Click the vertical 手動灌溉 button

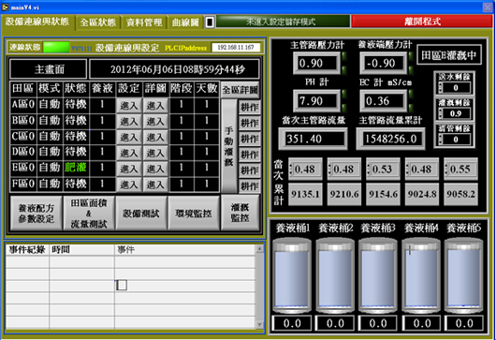[x=228, y=146]
